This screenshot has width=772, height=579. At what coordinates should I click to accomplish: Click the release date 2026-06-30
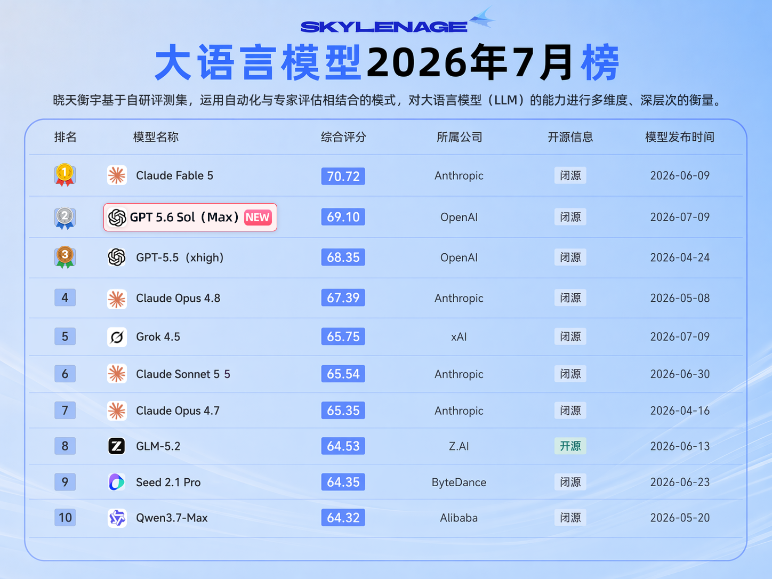[x=680, y=374]
